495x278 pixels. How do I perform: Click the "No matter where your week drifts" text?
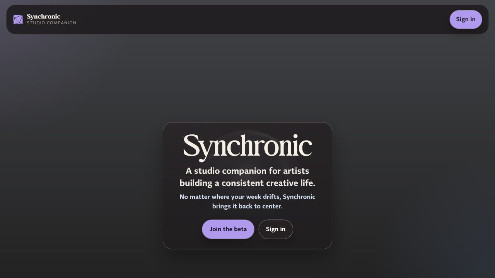click(x=247, y=201)
